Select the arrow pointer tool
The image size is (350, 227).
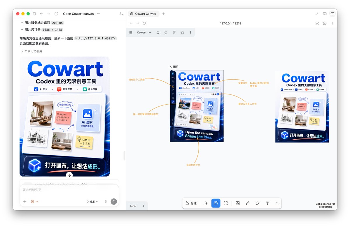(206, 203)
